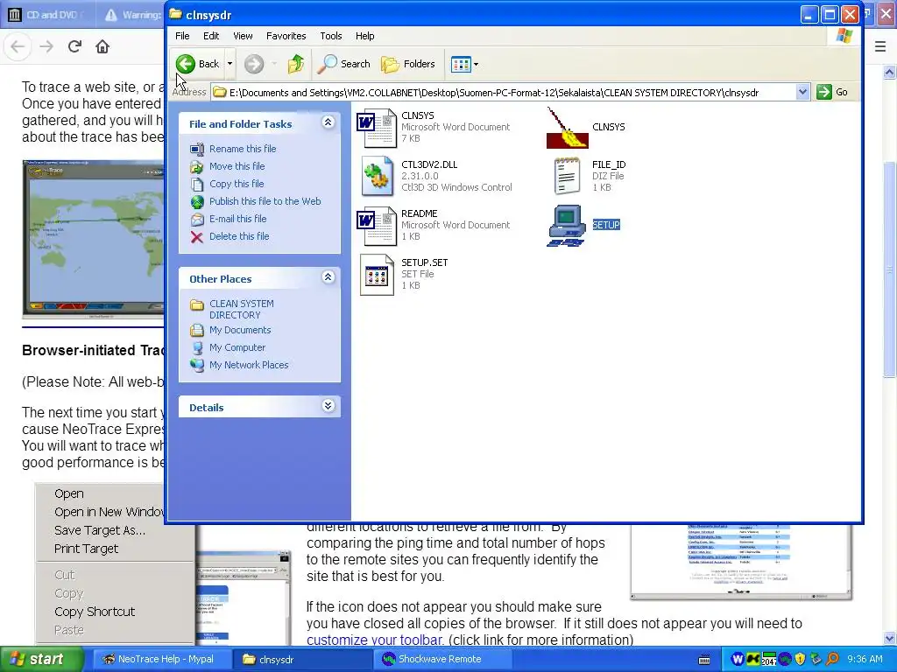Click the NeoTrace map screenshot thumbnail

point(93,239)
